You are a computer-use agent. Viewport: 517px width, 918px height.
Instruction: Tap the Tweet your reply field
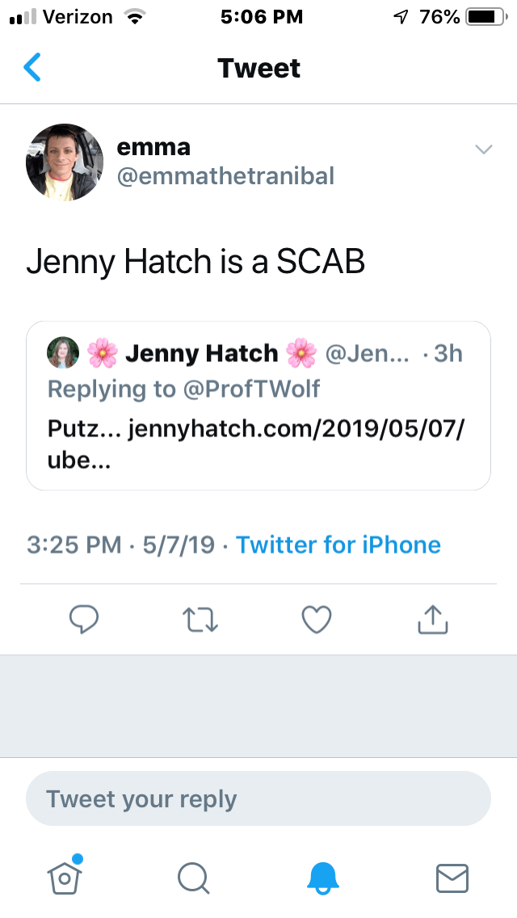[258, 799]
